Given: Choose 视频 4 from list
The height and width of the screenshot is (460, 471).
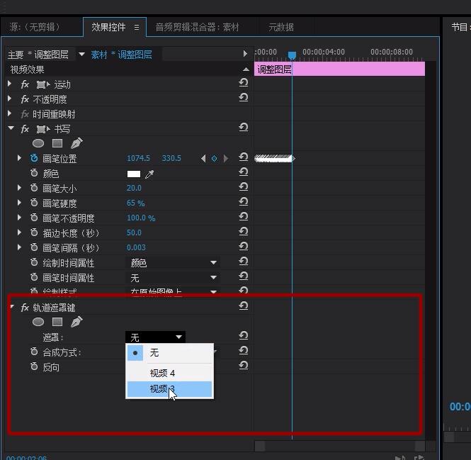Looking at the screenshot, I should 170,373.
